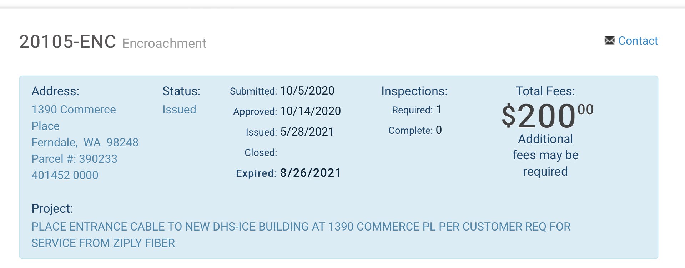Image resolution: width=685 pixels, height=268 pixels.
Task: Click the Additional fees may be required note
Action: (545, 155)
